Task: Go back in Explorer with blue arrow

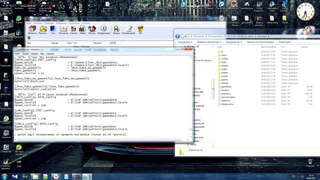Action: (x=177, y=36)
